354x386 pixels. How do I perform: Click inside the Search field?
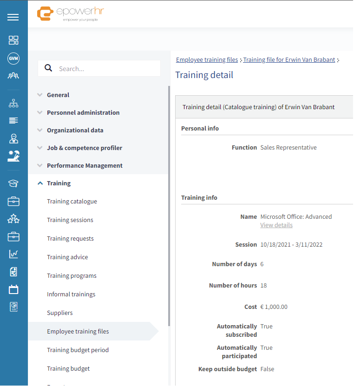coord(99,68)
